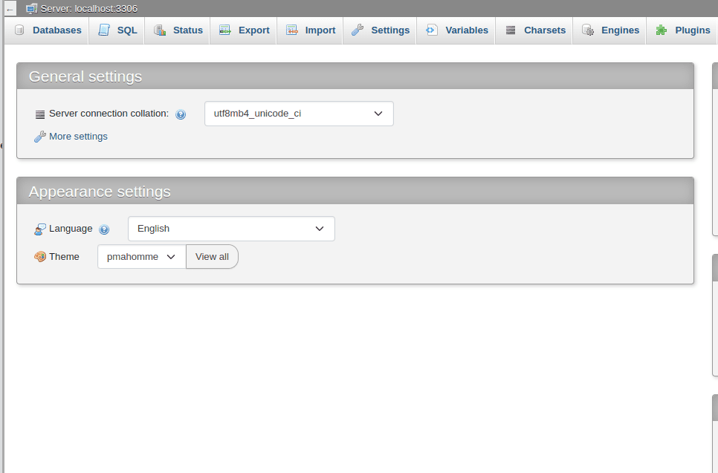The image size is (718, 473).
Task: Click the Theme label text
Action: (64, 257)
